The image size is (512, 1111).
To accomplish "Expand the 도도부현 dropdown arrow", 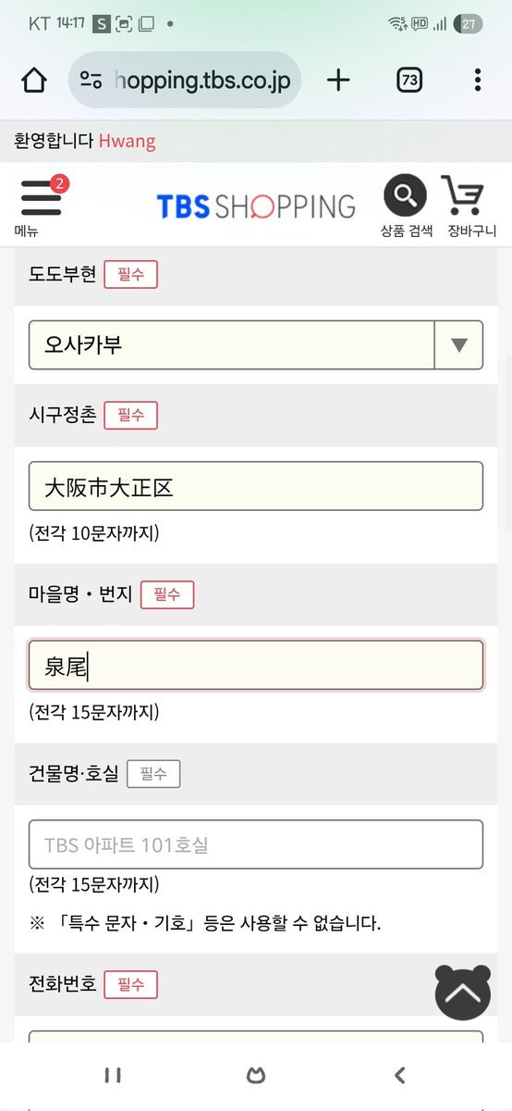I will click(458, 345).
